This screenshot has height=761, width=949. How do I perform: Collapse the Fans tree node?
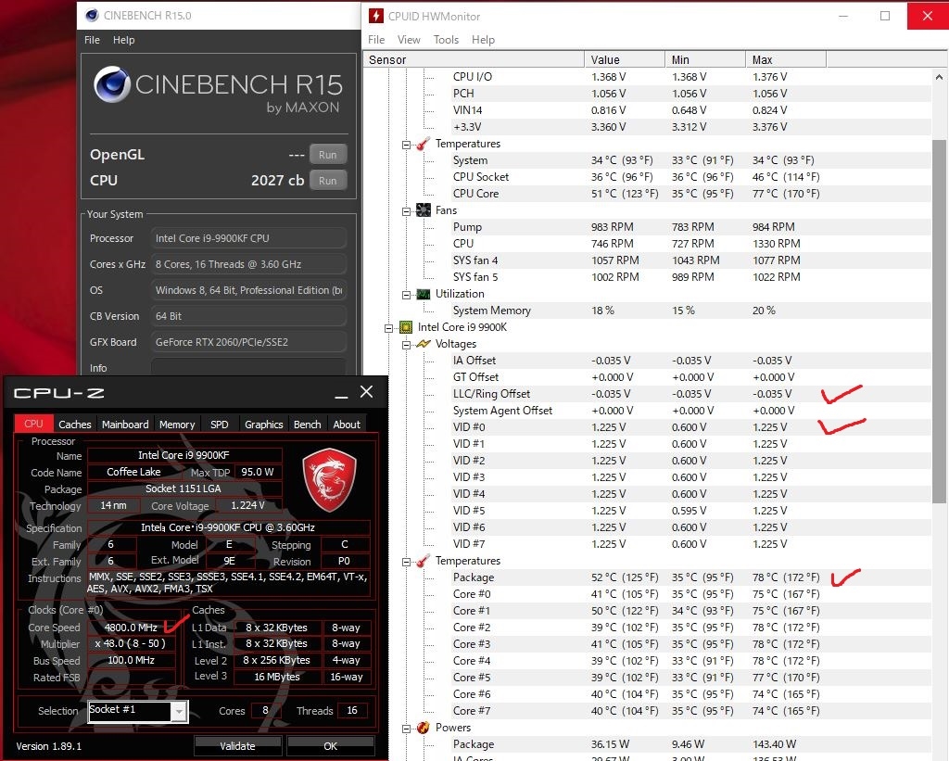pyautogui.click(x=407, y=211)
